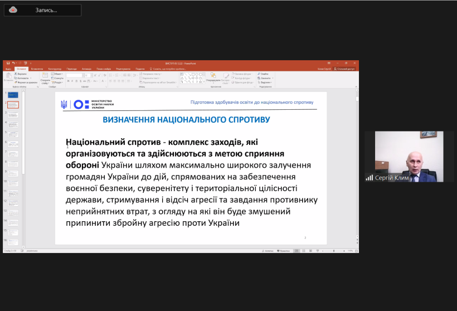Click Clear All Formatting icon
Viewport: 457px width, 311px height.
click(x=105, y=75)
